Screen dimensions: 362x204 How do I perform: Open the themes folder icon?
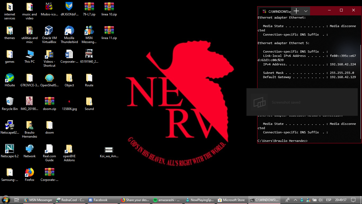(x=10, y=31)
